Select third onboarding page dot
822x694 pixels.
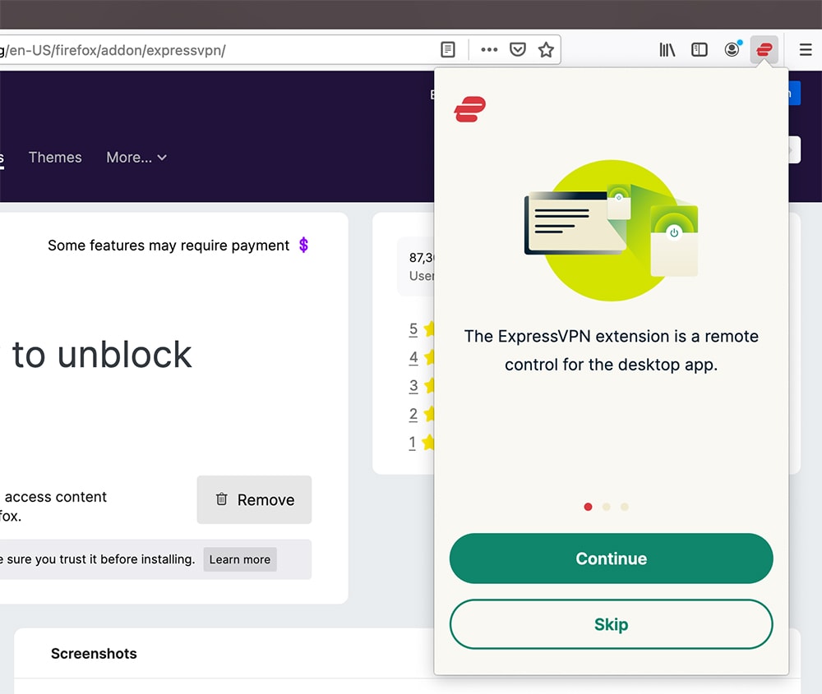click(625, 507)
